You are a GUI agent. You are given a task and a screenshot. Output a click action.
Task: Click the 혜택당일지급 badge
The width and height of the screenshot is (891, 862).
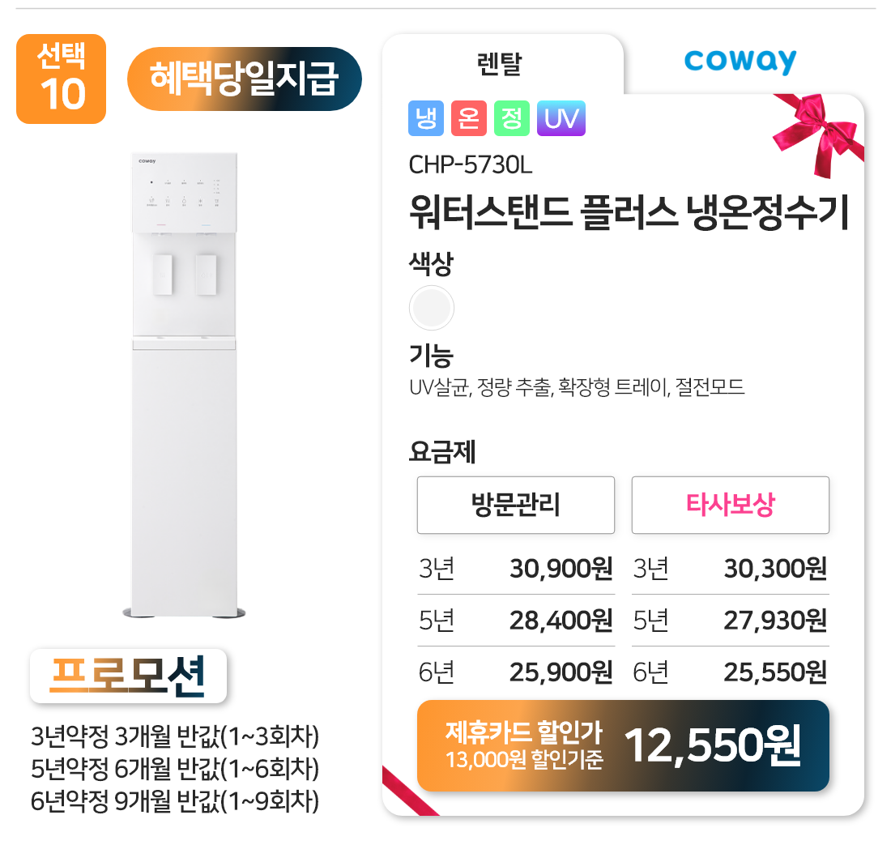[244, 79]
